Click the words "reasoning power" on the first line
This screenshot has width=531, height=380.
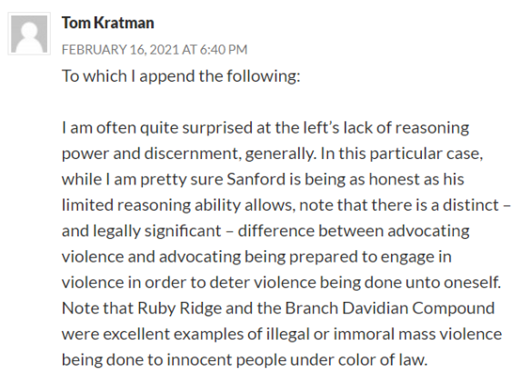click(x=434, y=128)
